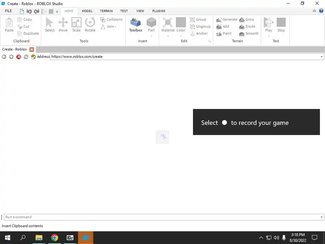Switch to the TEST ribbon tab
This screenshot has width=325, height=244.
[x=124, y=11]
